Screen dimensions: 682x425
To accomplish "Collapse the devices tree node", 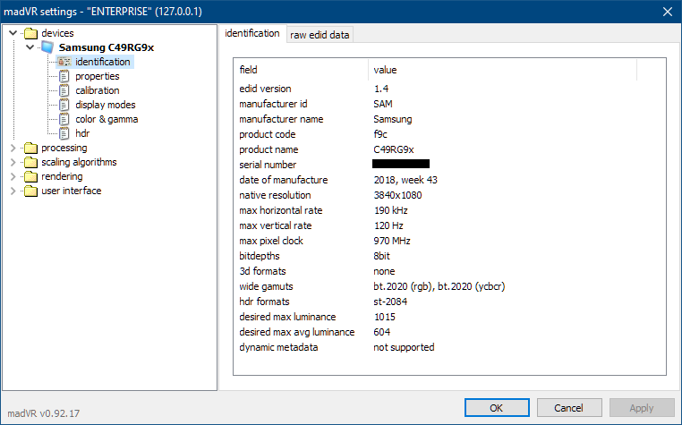I will [x=13, y=33].
